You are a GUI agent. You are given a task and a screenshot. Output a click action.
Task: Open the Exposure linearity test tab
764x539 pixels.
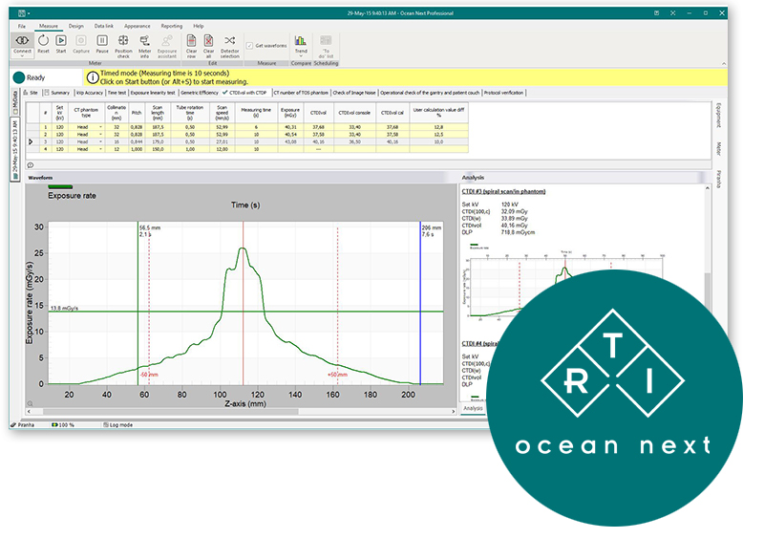pyautogui.click(x=153, y=93)
